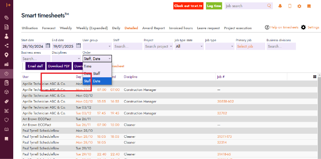321x159 pixels.
Task: Open the Project search dropdown
Action: tap(158, 46)
